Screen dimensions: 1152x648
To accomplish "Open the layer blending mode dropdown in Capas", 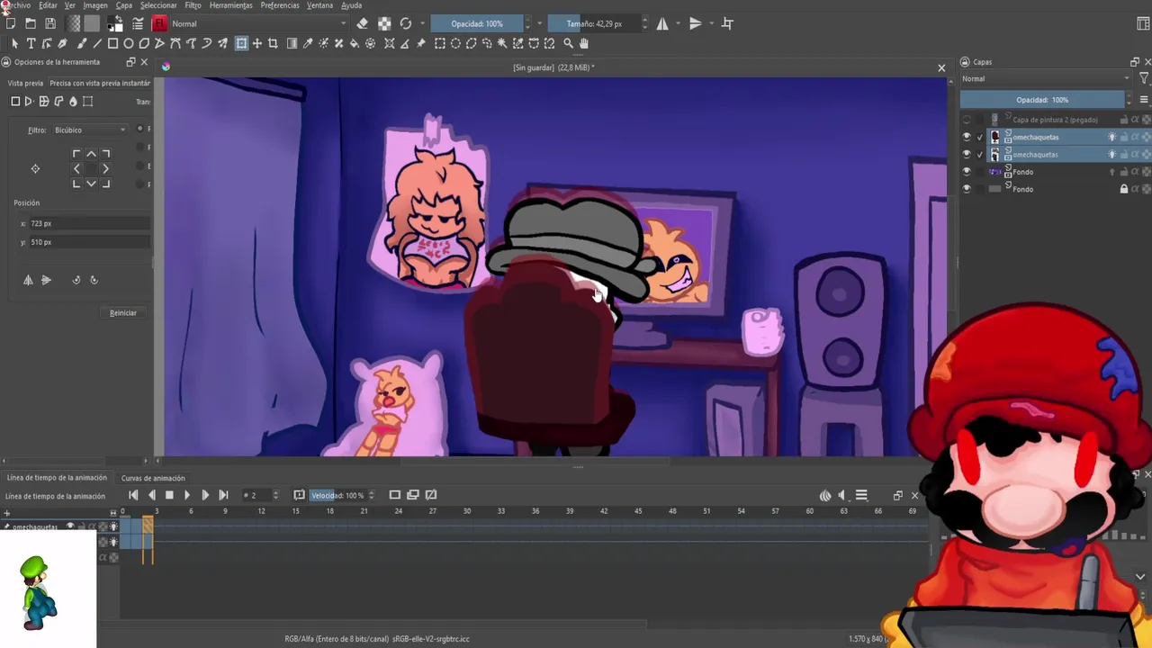I will coord(1046,79).
